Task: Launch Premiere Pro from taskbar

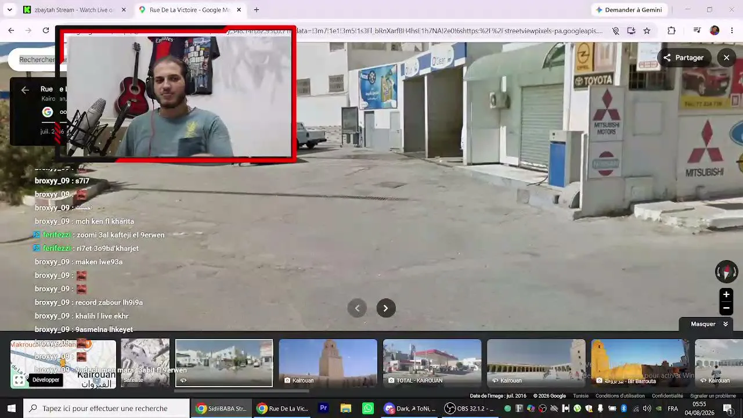Action: 323,408
